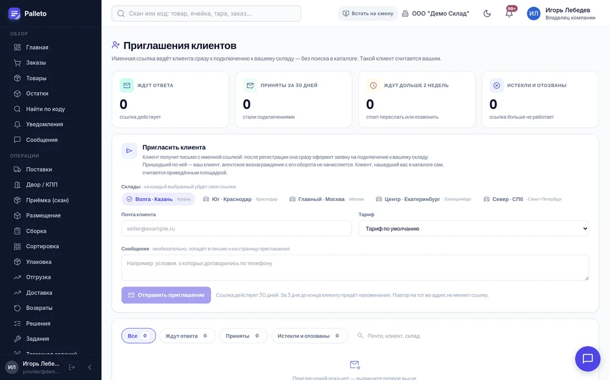
Task: Select Истекли и отозваны filter tab
Action: click(x=309, y=336)
